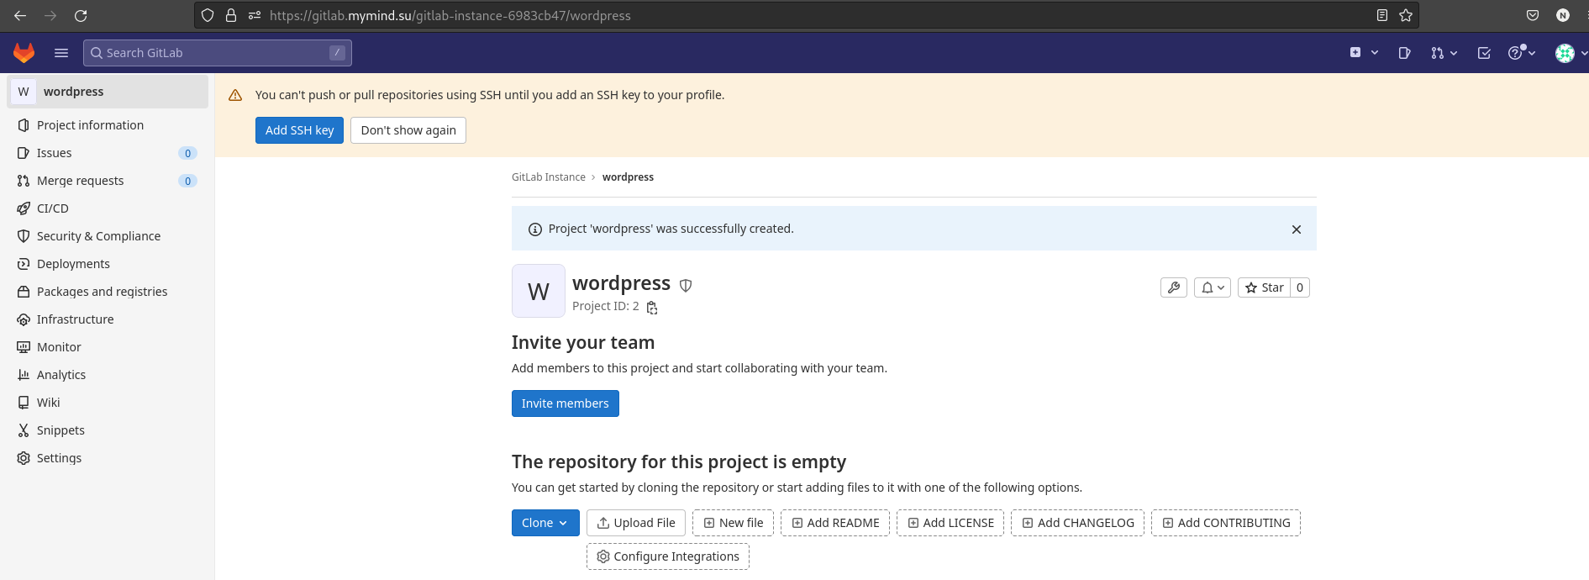Open Infrastructure in sidebar
Image resolution: width=1589 pixels, height=580 pixels.
(x=108, y=319)
